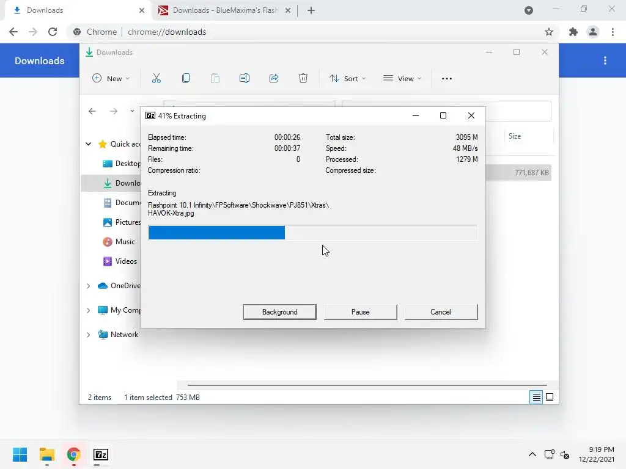
Task: Open the Sort dropdown menu
Action: (347, 79)
